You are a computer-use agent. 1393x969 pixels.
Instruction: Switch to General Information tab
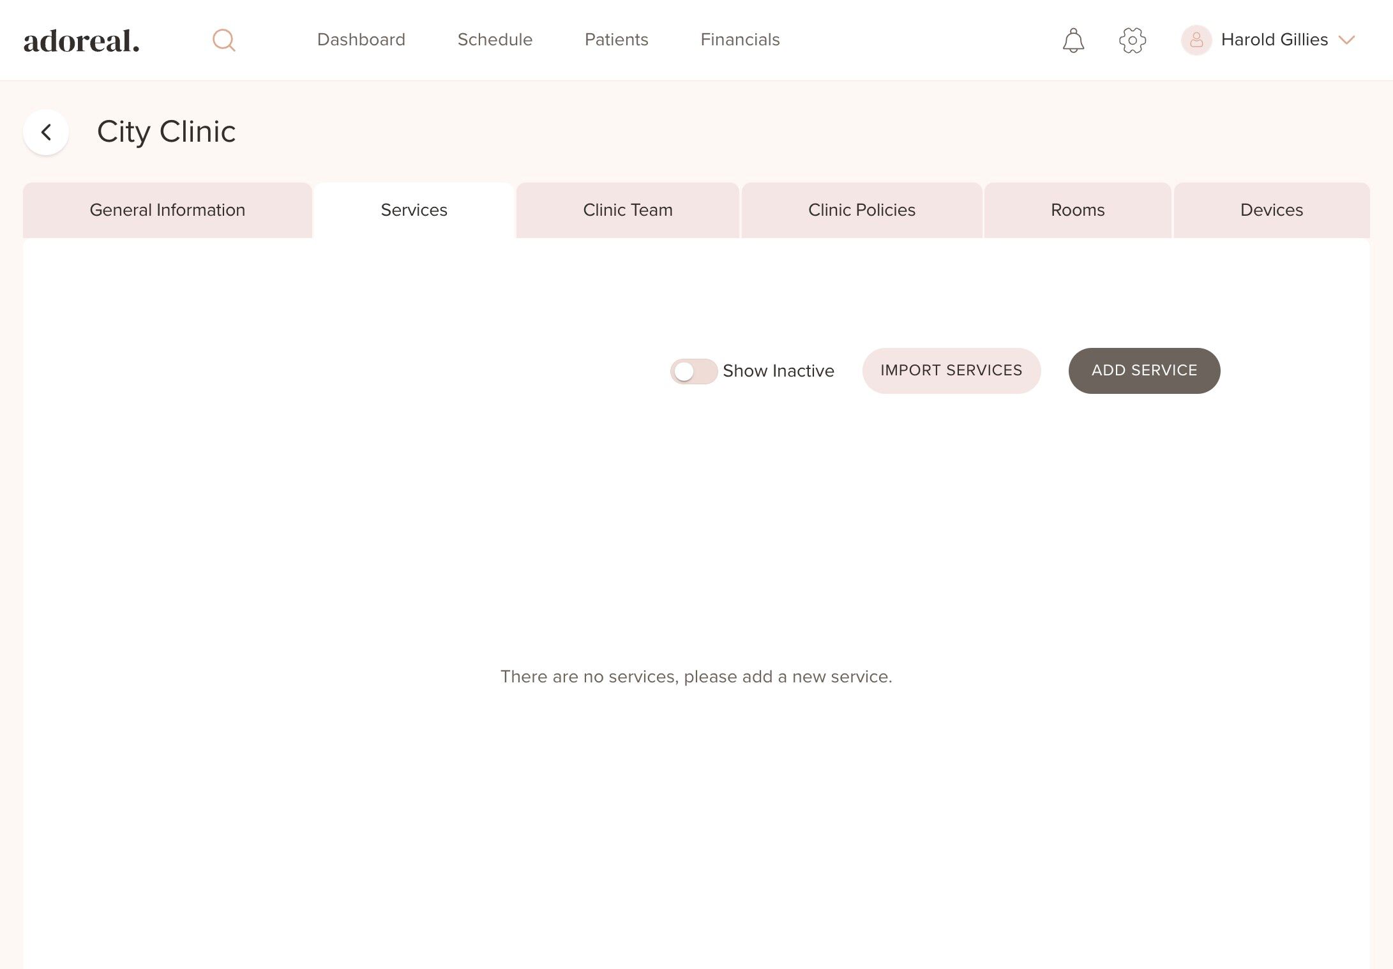click(167, 210)
